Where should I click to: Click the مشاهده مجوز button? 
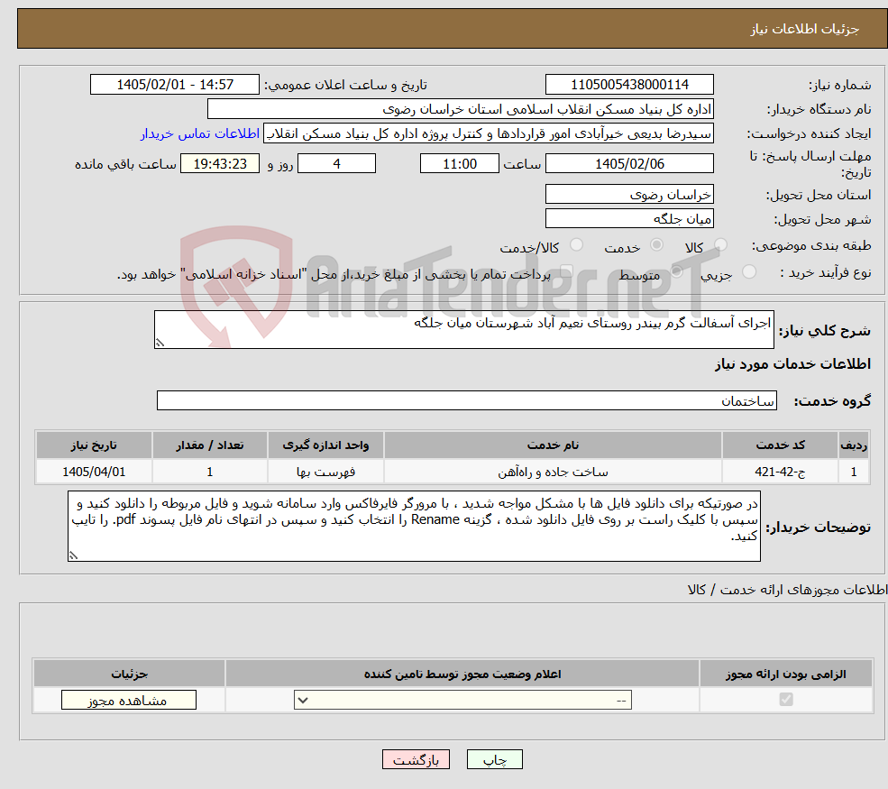click(129, 700)
